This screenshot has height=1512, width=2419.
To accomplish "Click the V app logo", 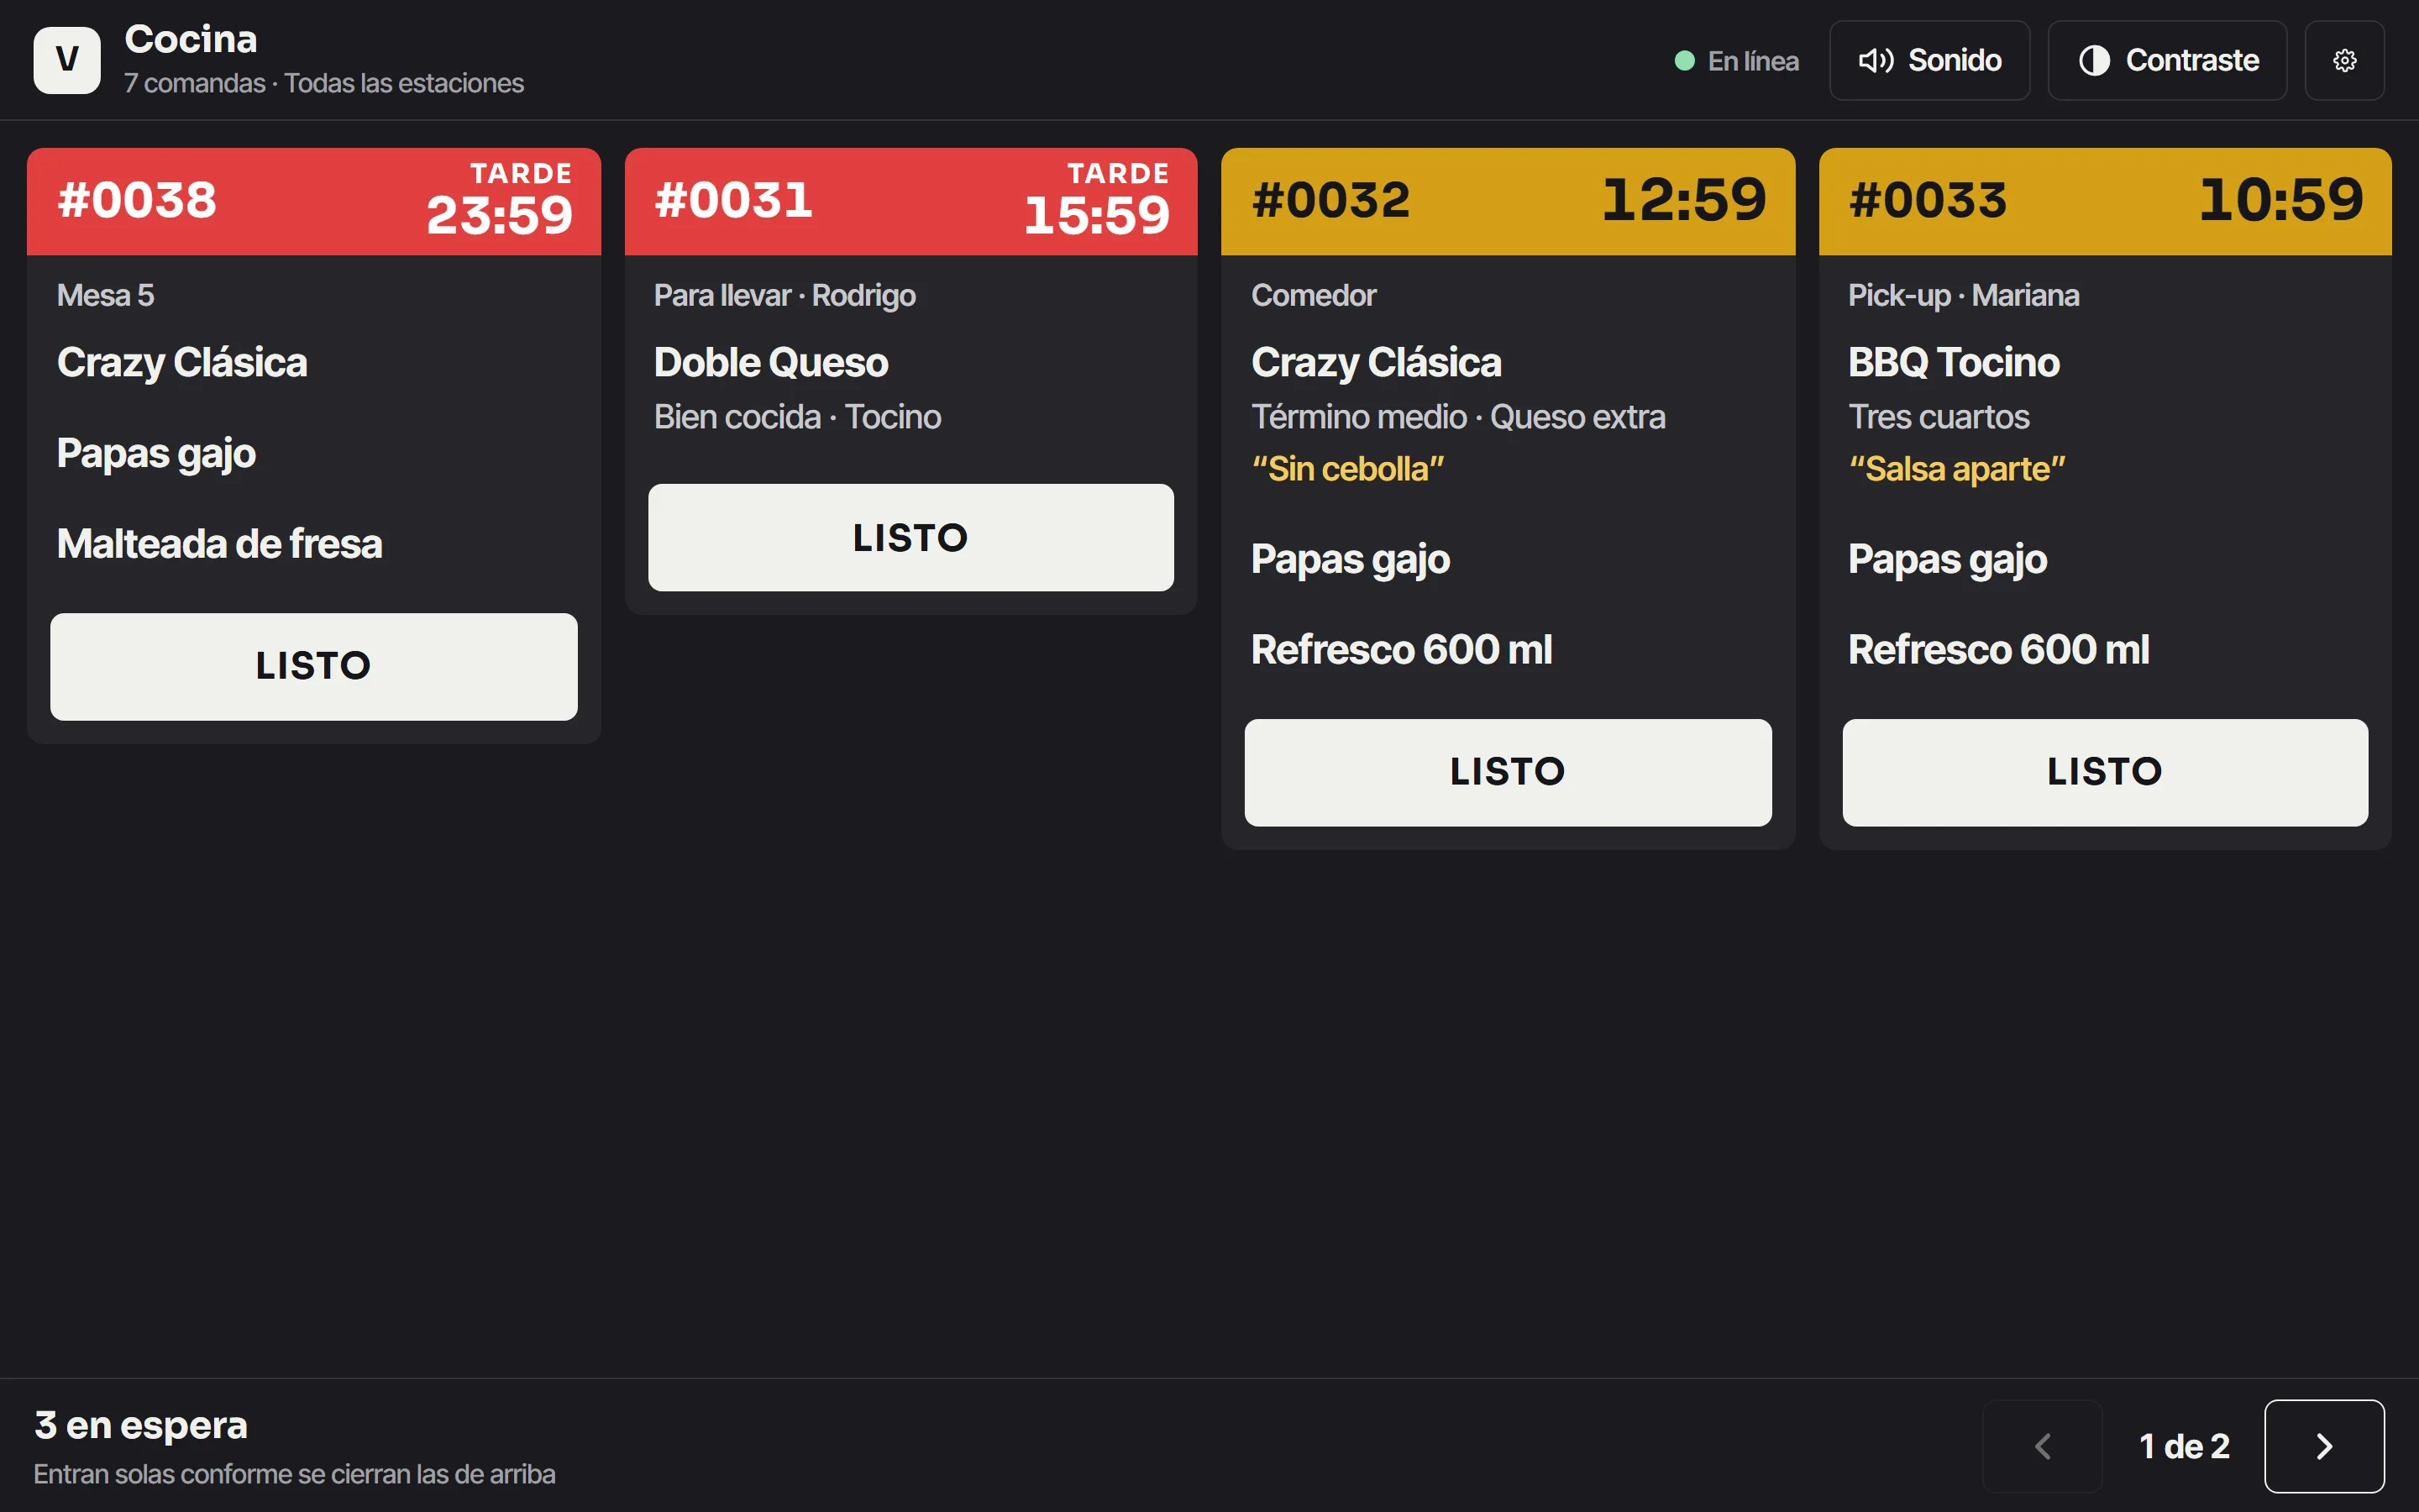I will point(67,60).
